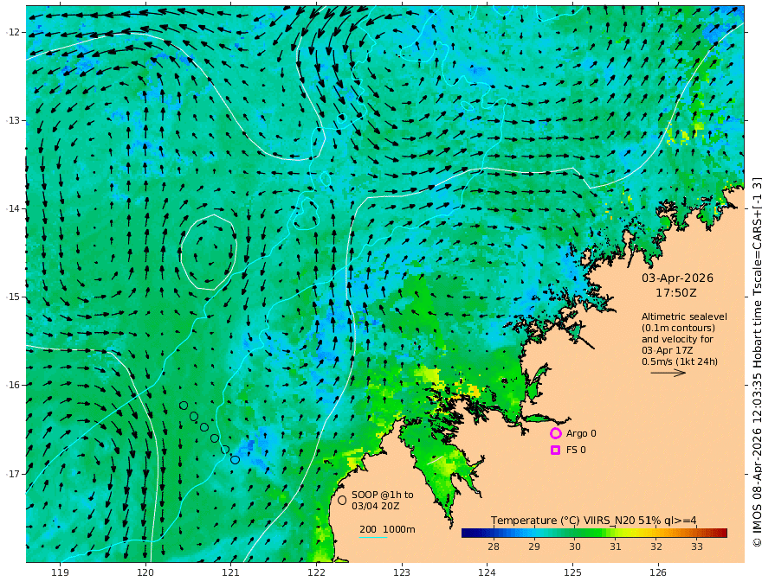Image resolution: width=762 pixels, height=588 pixels.
Task: Click latitude axis label "-12"
Action: pyautogui.click(x=13, y=32)
